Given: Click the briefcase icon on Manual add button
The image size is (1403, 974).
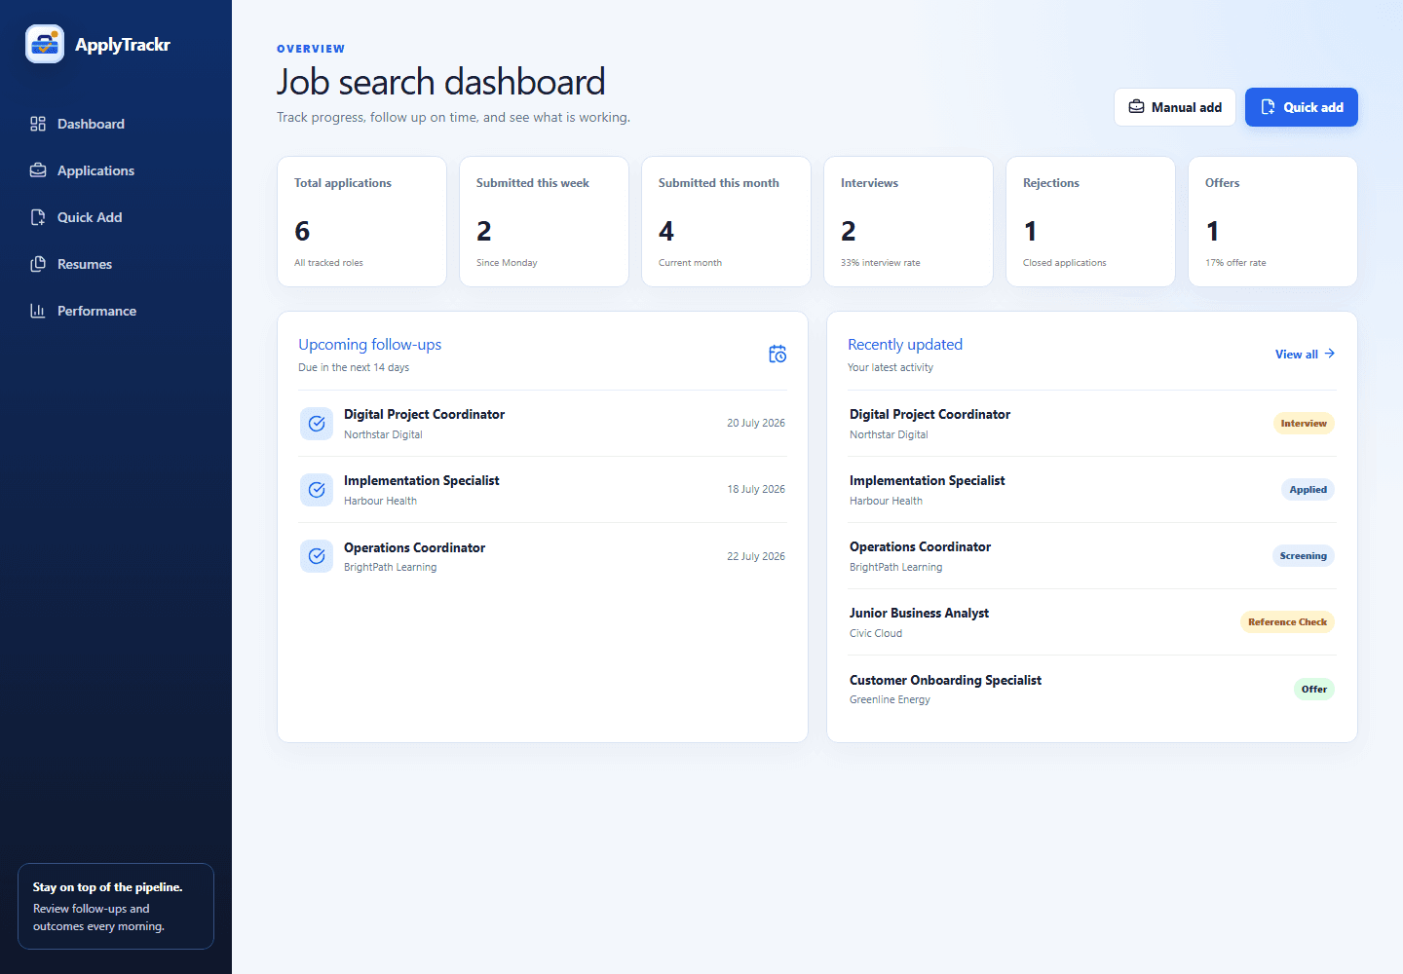Looking at the screenshot, I should point(1136,107).
